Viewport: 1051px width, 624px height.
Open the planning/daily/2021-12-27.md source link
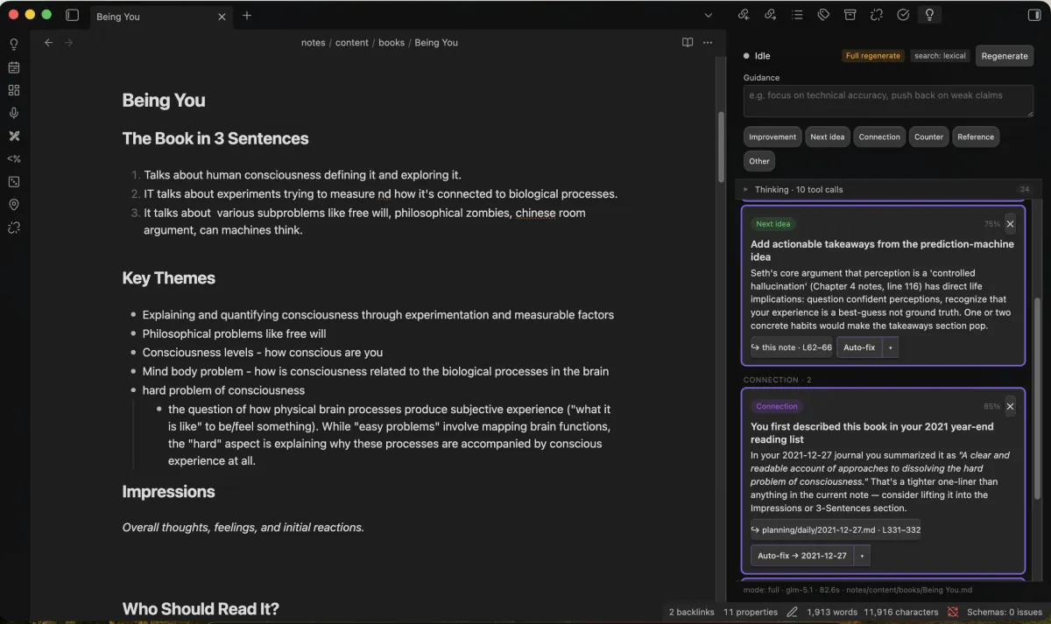pos(836,529)
